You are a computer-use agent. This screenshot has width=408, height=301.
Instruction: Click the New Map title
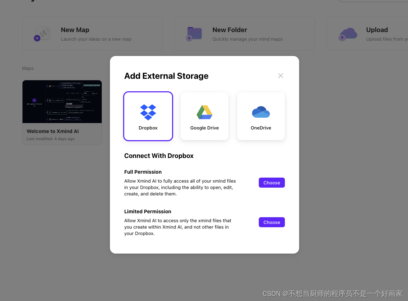75,30
